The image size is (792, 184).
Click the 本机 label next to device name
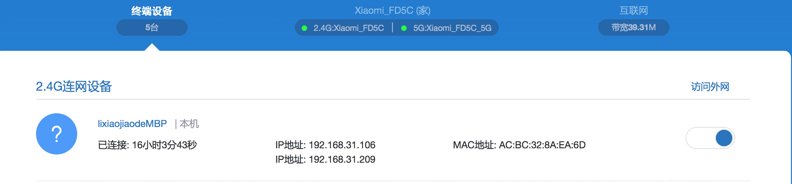coord(189,124)
